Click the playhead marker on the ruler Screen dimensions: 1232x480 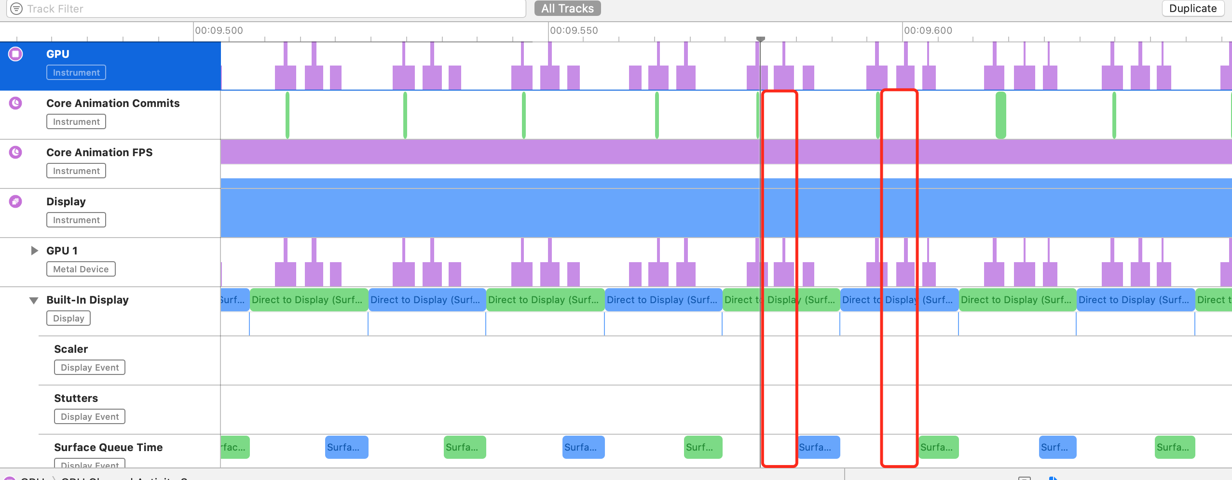[761, 39]
